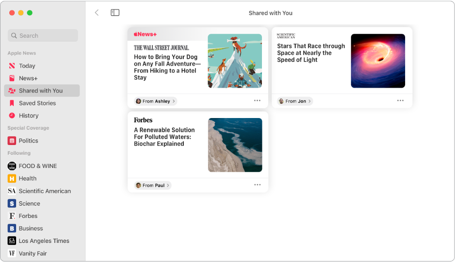The image size is (455, 262).
Task: Click the green zoom window button
Action: coord(30,13)
